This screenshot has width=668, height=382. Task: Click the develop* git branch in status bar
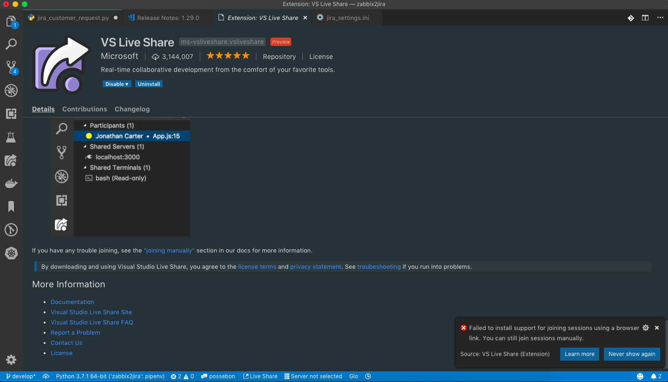click(21, 376)
